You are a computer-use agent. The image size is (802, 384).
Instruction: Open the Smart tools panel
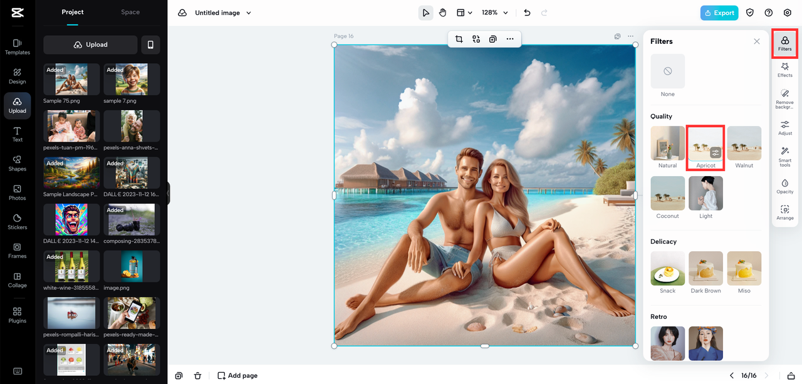(x=785, y=157)
